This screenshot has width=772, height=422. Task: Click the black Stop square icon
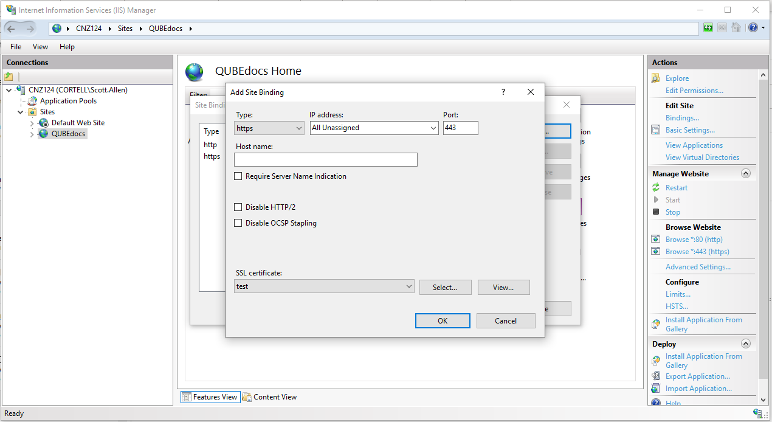pos(656,212)
